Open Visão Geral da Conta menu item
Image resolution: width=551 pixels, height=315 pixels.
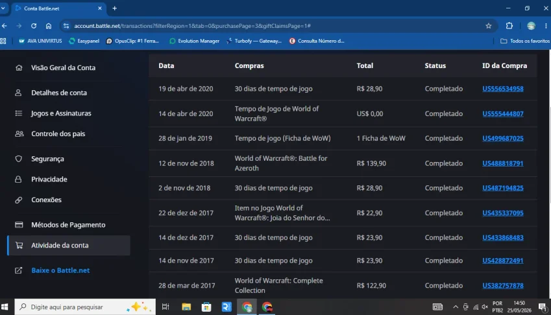tap(63, 67)
